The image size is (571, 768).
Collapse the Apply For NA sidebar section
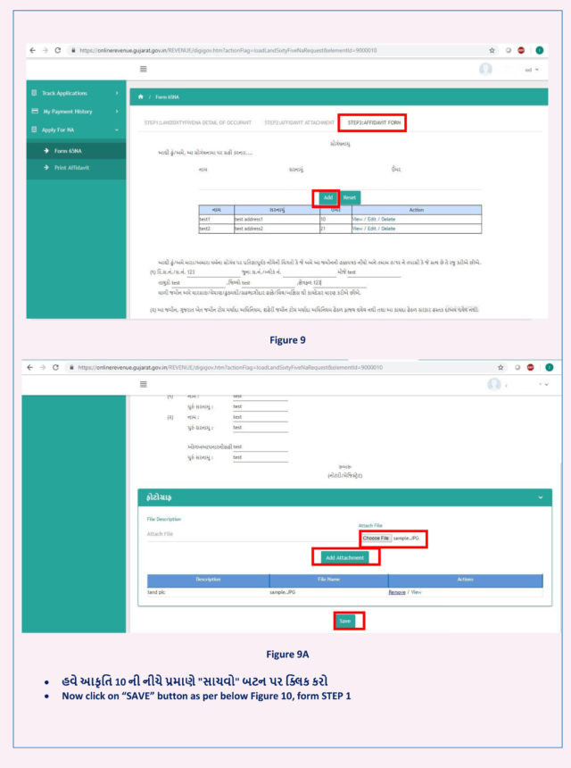click(x=75, y=130)
